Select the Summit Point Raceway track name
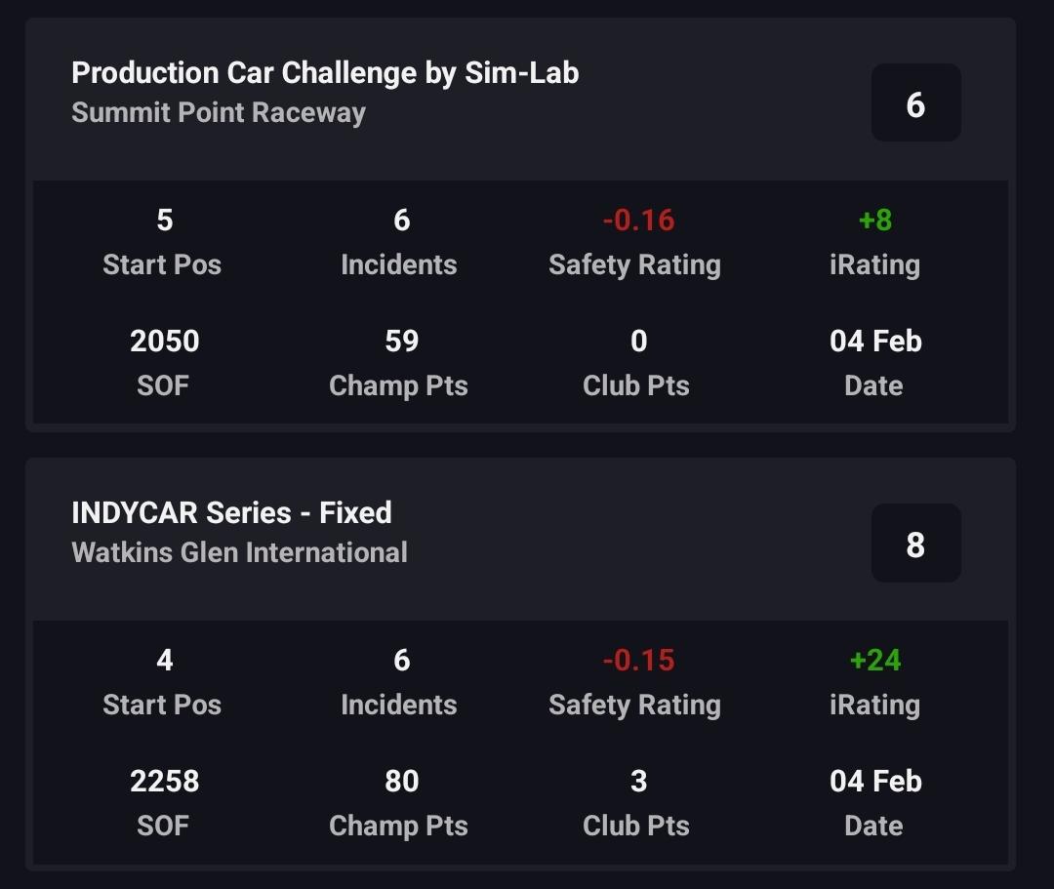 click(219, 112)
